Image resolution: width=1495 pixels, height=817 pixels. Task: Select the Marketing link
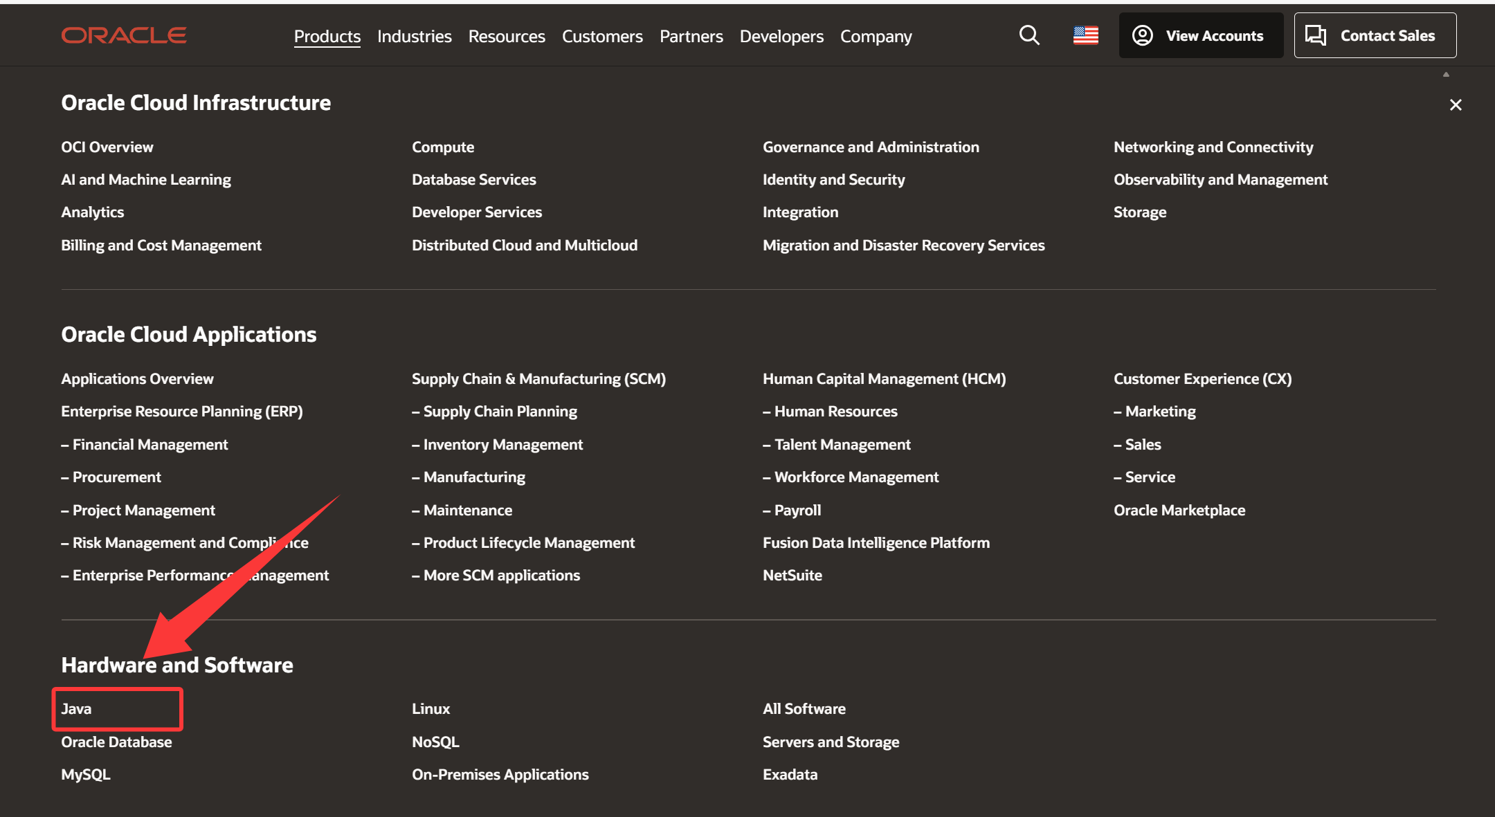(x=1154, y=411)
